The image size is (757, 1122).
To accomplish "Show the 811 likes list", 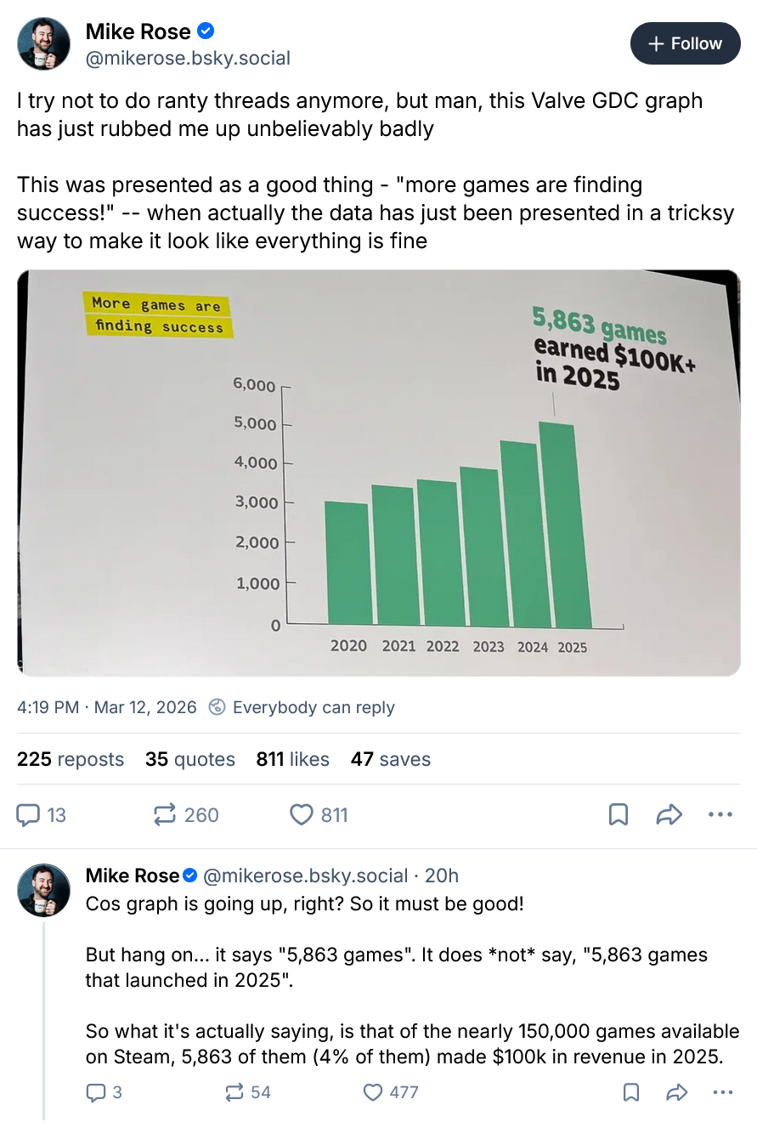I will (x=292, y=759).
